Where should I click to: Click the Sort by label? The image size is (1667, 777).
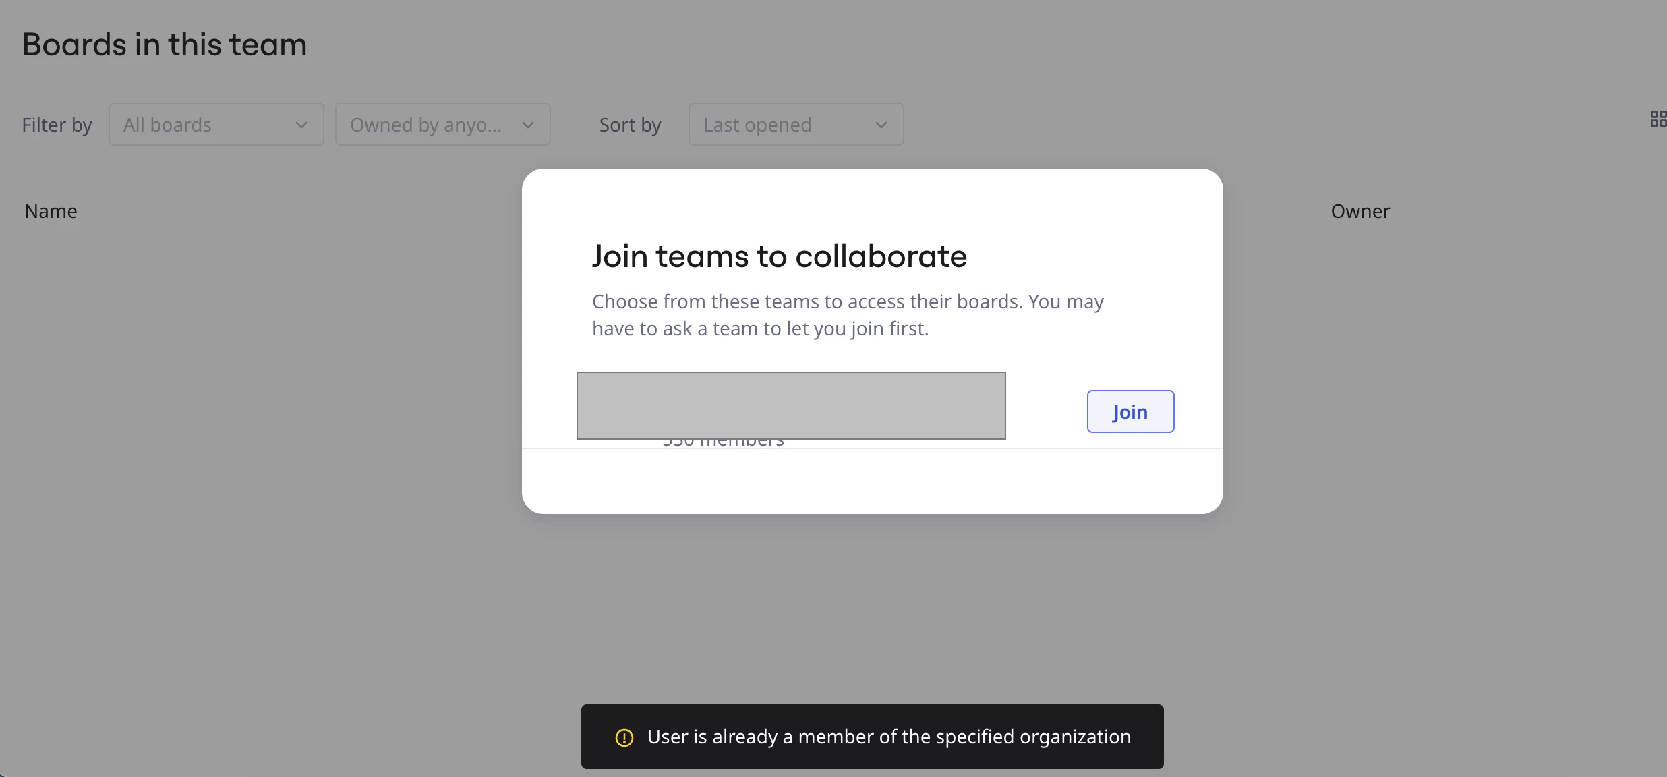point(630,125)
